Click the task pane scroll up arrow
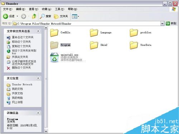 click(46, 28)
